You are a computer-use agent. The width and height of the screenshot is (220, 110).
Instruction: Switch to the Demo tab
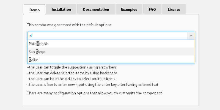(x=35, y=10)
